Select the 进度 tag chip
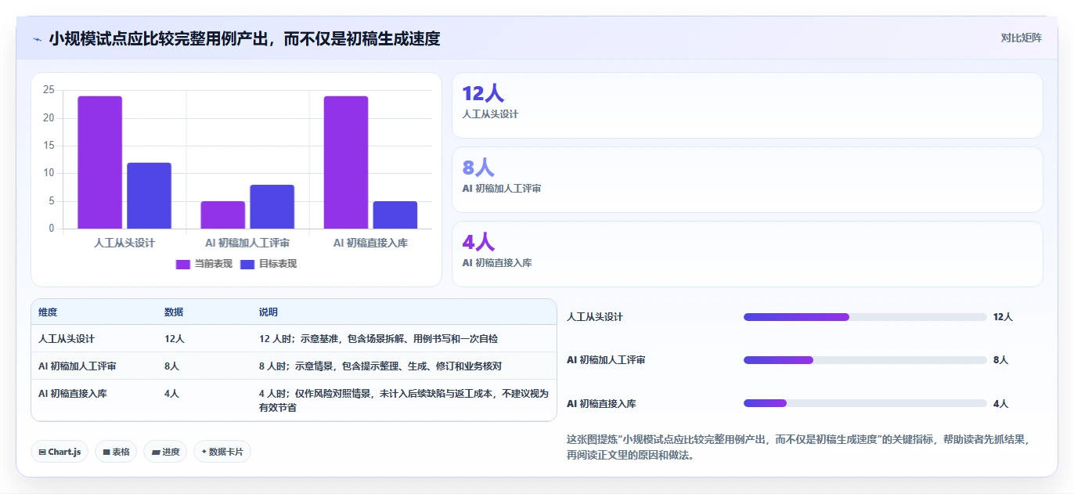1074x494 pixels. (165, 452)
